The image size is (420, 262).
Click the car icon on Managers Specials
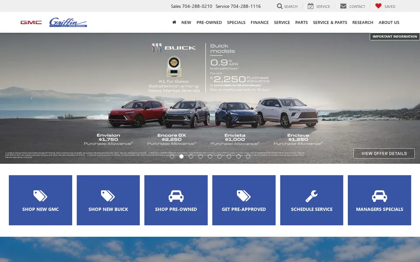380,196
